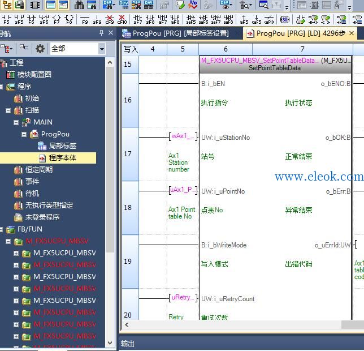Expand first white M_FX5UCPU_MBSV subfolder
Image resolution: width=364 pixels, height=351 pixels.
tap(16, 253)
